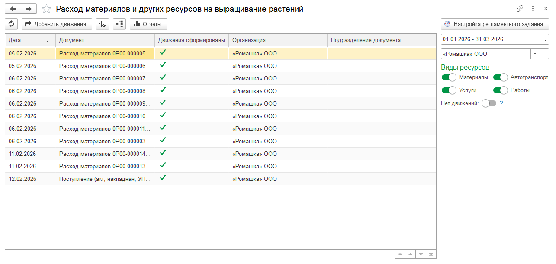Show Дт/Кт document movements
556x264 pixels.
tap(103, 24)
